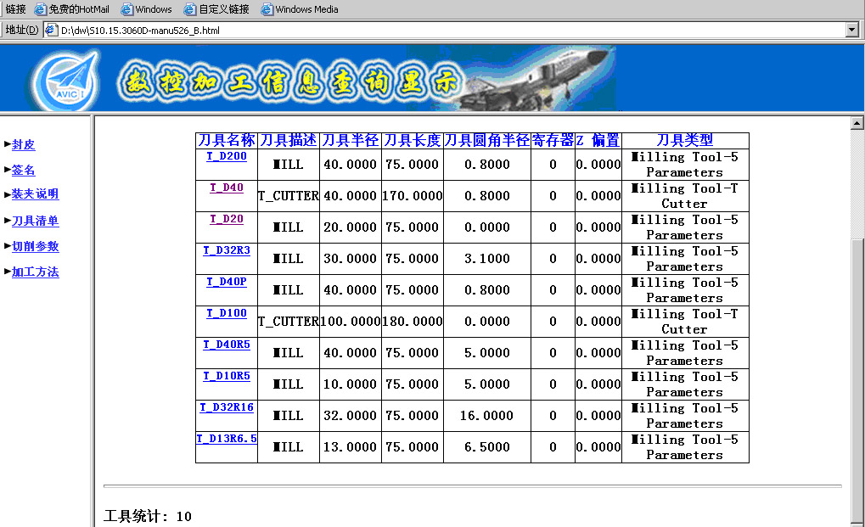Navigate to 加工方法 in the sidebar
The height and width of the screenshot is (527, 865).
point(35,272)
